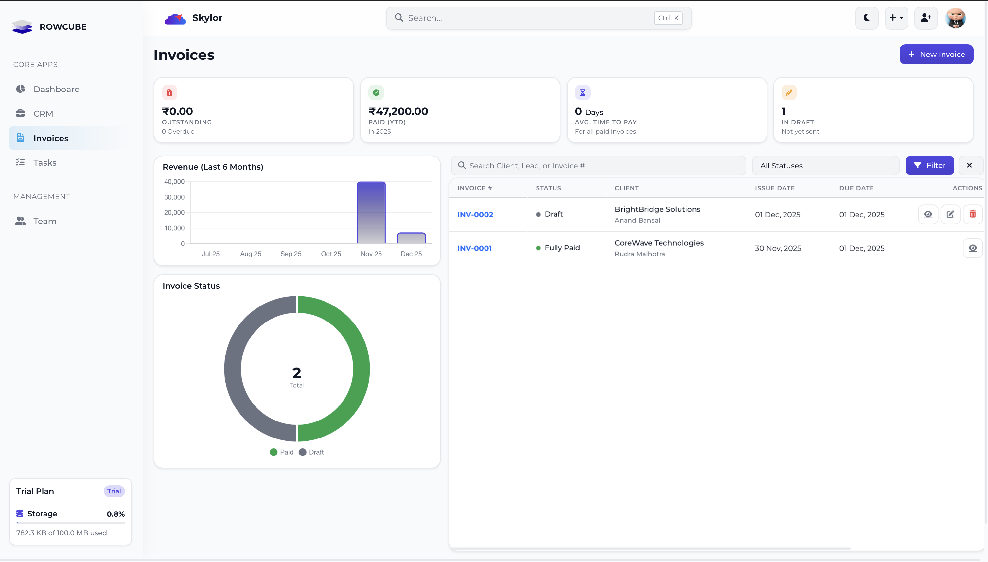Create a new invoice with New Invoice button
The image size is (988, 562).
pos(936,54)
